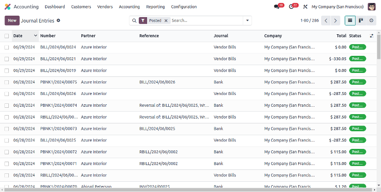The image size is (381, 192).
Task: Remove the Posted filter tag
Action: (x=166, y=21)
